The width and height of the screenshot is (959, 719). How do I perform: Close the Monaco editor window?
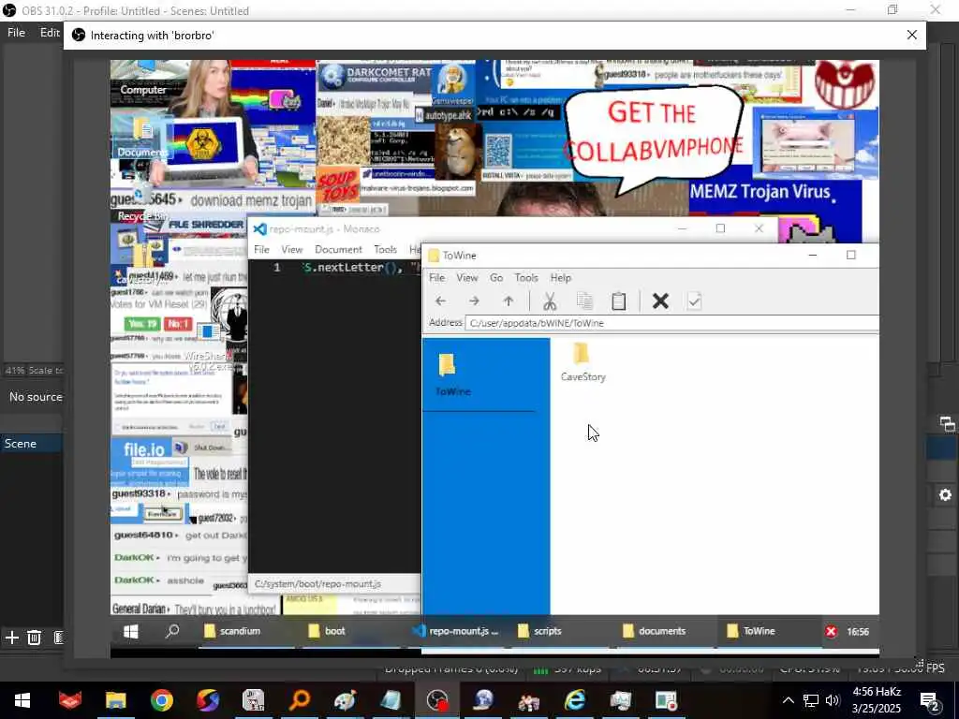coord(759,228)
